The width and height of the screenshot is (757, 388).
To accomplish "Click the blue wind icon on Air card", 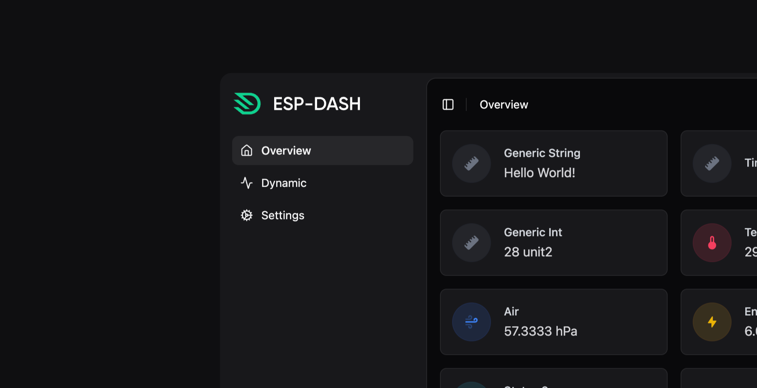I will coord(472,322).
